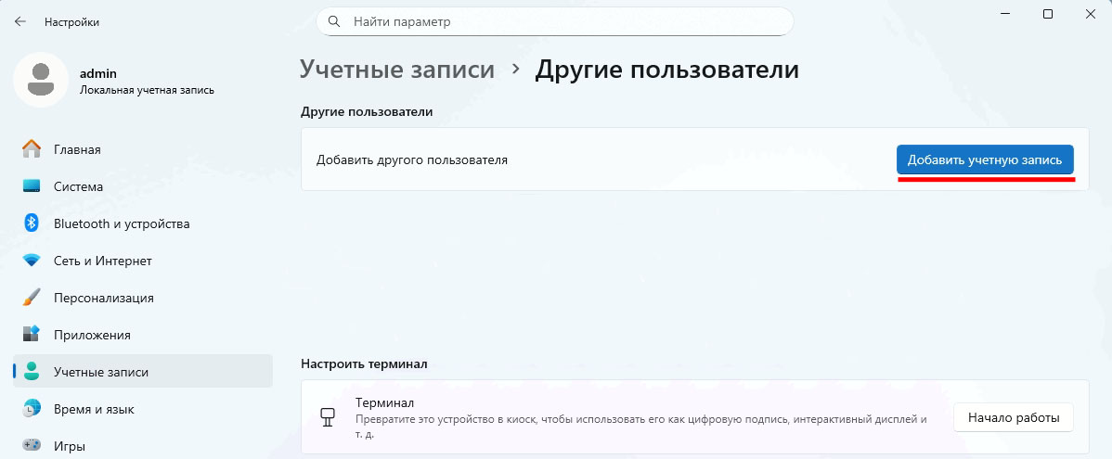Close the Settings window
The width and height of the screenshot is (1112, 459).
(1091, 14)
